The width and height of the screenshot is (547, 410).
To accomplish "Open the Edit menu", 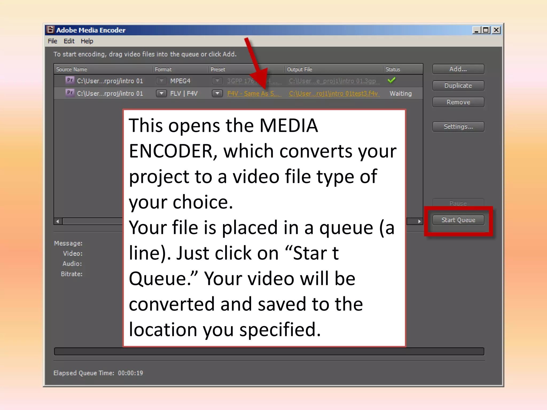I will pyautogui.click(x=69, y=41).
